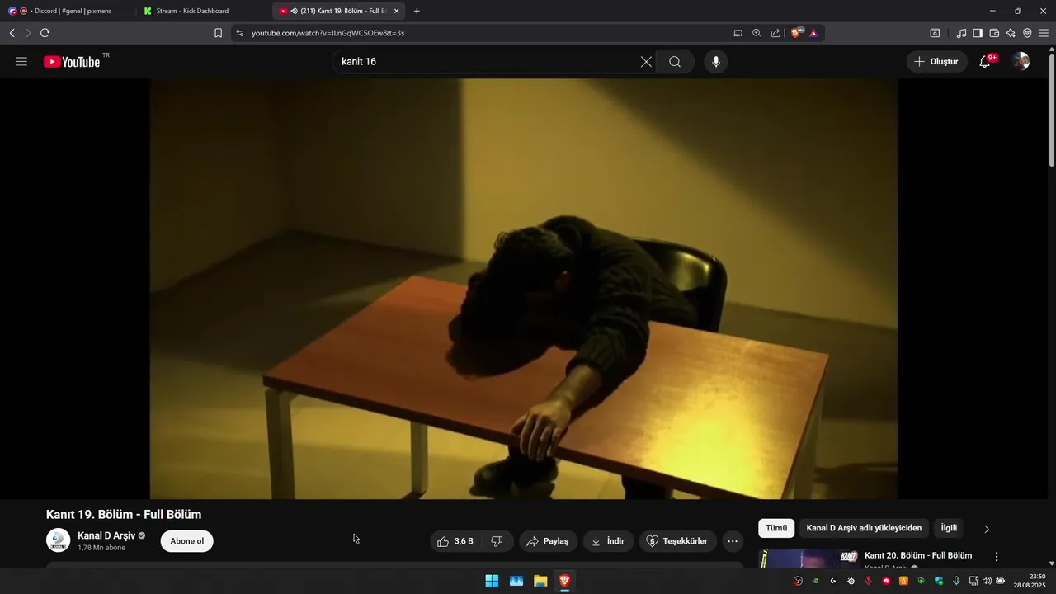Open Brave VPN shield icon
The height and width of the screenshot is (594, 1056).
[1027, 33]
